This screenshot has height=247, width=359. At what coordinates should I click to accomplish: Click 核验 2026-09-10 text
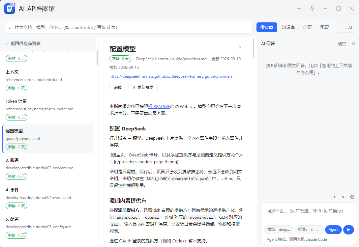pyautogui.click(x=124, y=68)
